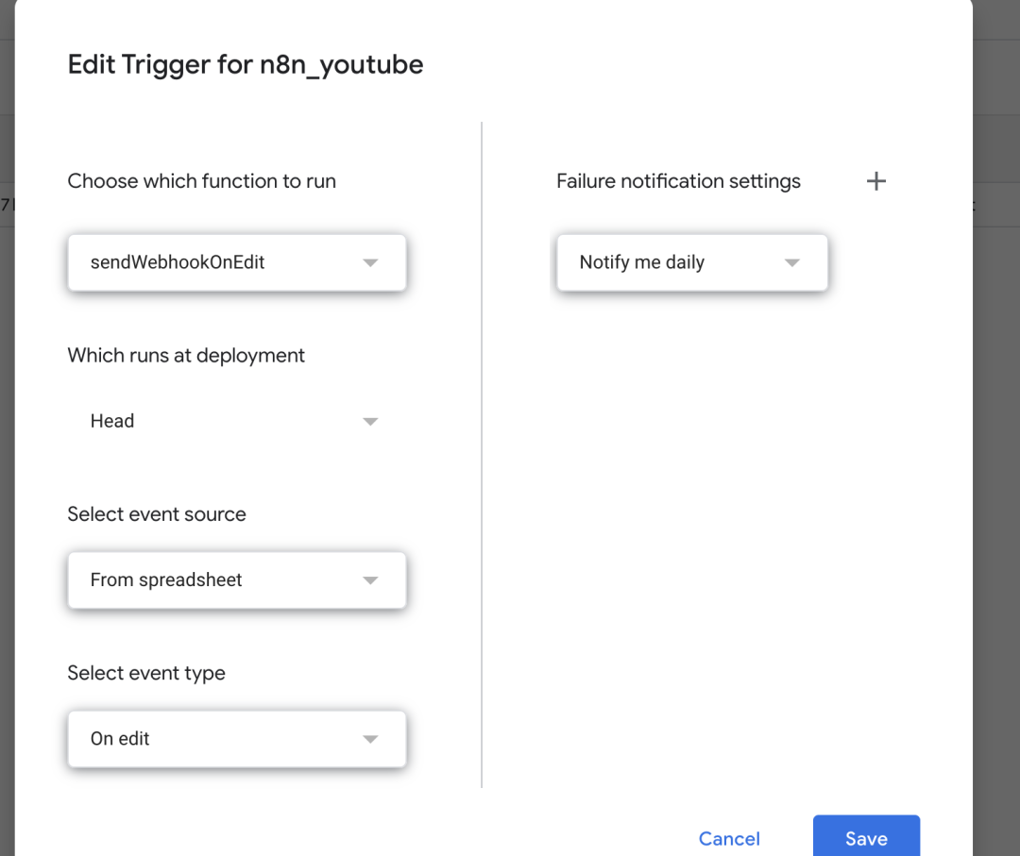Image resolution: width=1020 pixels, height=856 pixels.
Task: Click the Select event type label
Action: pyautogui.click(x=146, y=673)
